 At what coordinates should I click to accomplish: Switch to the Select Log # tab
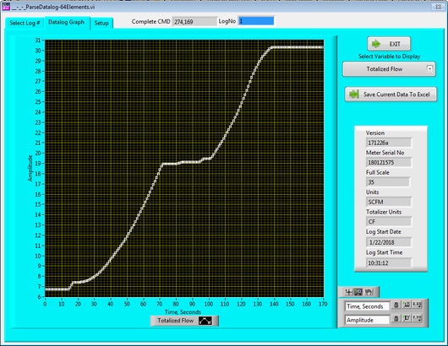(25, 23)
